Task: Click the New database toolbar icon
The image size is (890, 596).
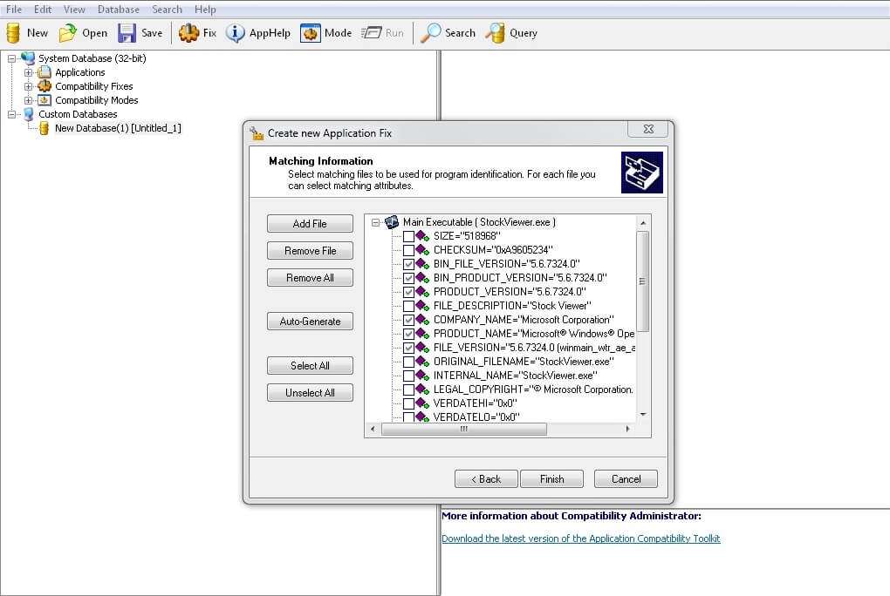Action: (13, 33)
